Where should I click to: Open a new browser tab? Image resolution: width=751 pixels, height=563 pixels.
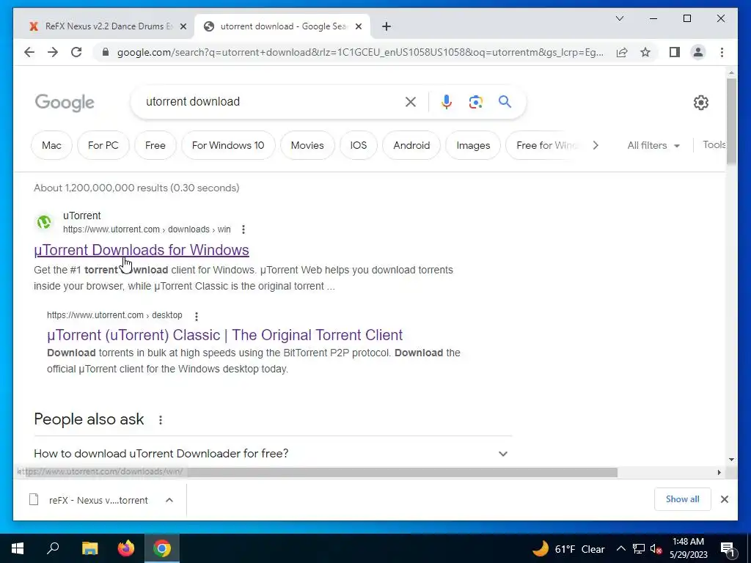tap(387, 26)
